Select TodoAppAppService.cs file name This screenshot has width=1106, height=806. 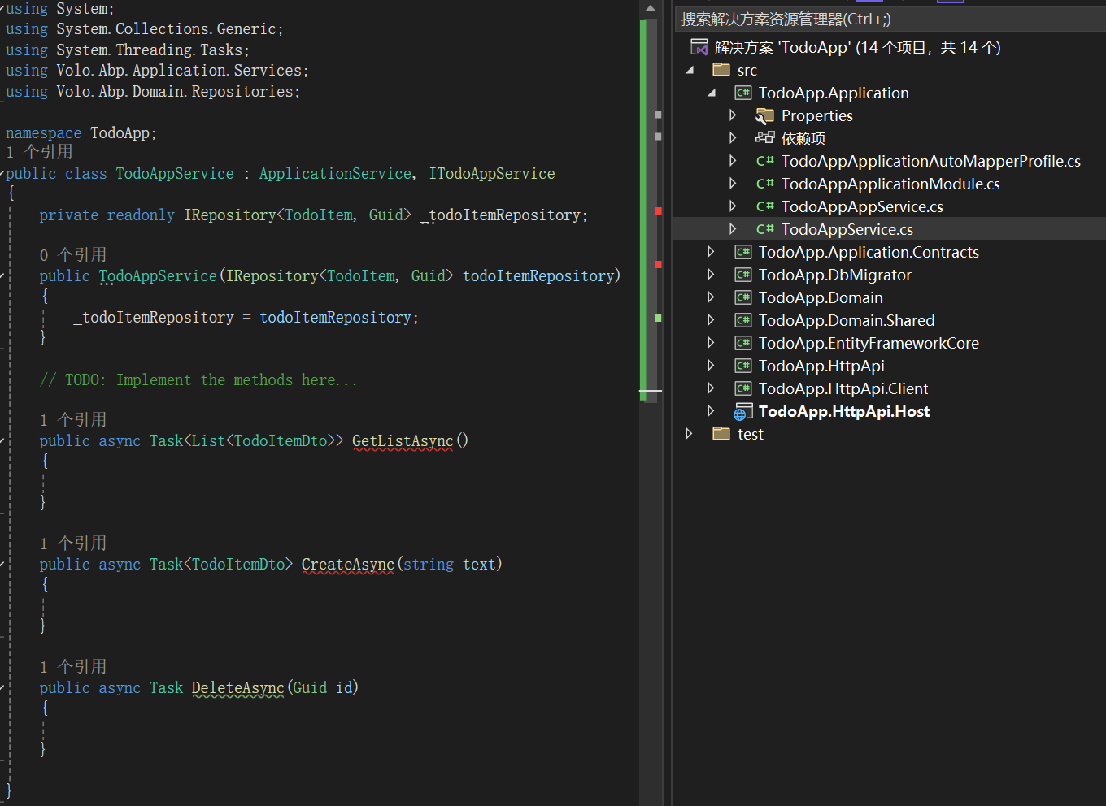[x=862, y=206]
